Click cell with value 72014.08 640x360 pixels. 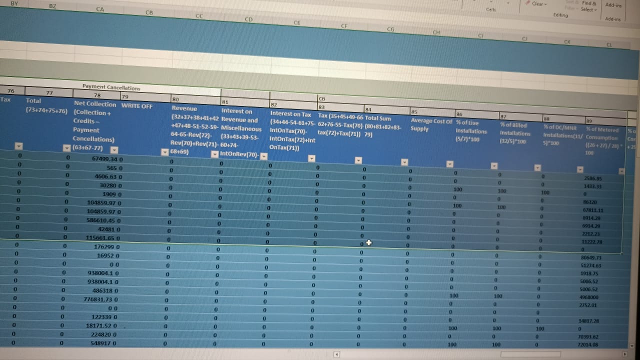[587, 345]
